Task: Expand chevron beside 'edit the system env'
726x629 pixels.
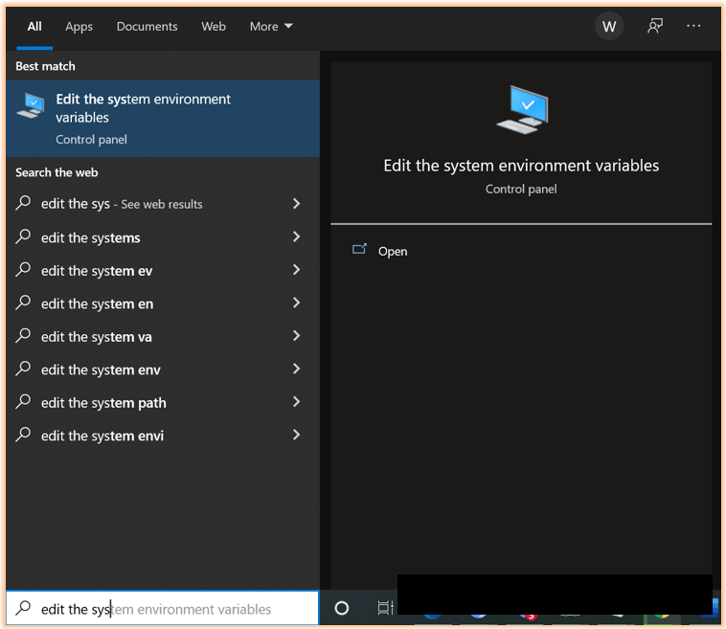Action: (x=296, y=369)
